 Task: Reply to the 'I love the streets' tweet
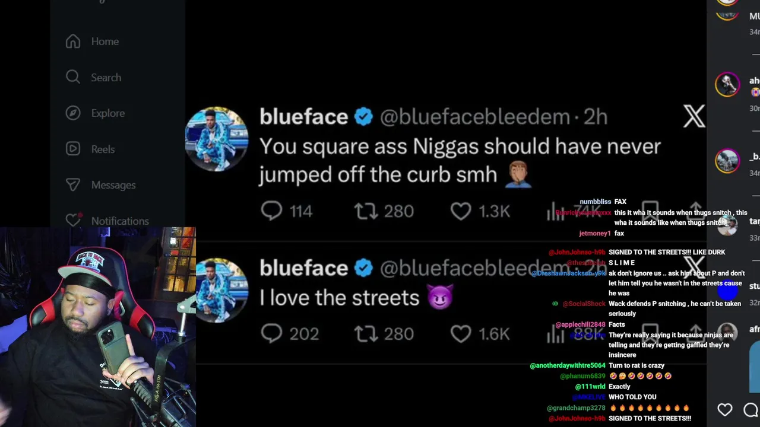[271, 334]
